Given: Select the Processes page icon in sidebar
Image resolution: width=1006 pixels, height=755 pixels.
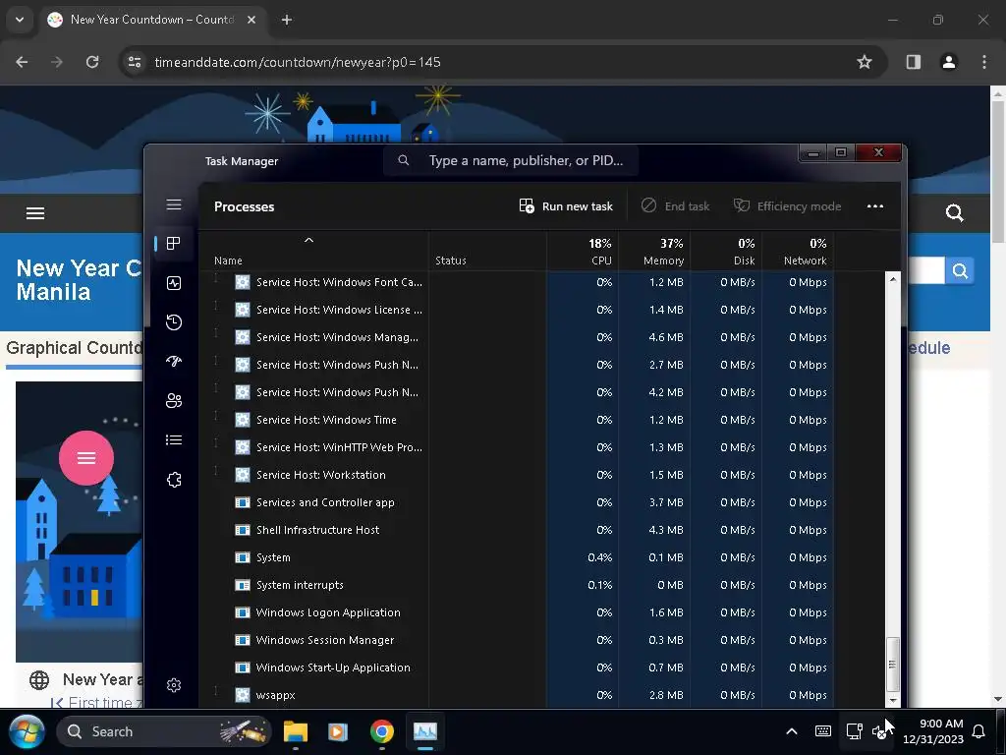Looking at the screenshot, I should 174,244.
